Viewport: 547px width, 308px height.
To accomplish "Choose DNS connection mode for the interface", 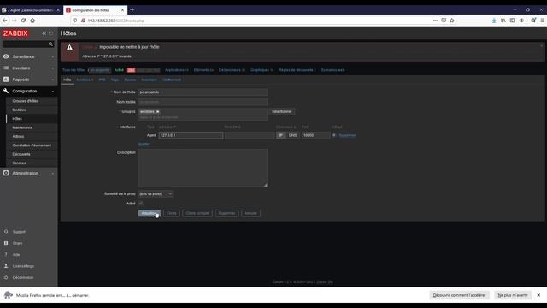I will click(292, 135).
